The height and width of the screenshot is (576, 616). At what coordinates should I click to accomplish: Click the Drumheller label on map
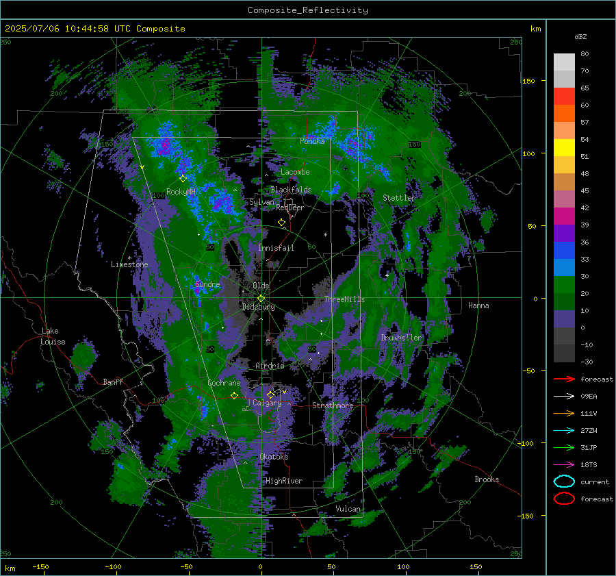point(401,338)
